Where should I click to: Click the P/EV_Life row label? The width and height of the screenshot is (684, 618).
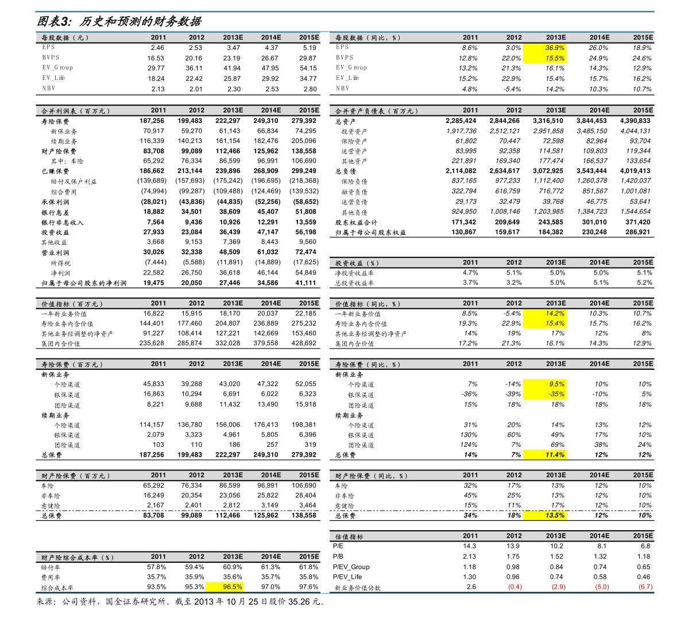click(x=347, y=577)
